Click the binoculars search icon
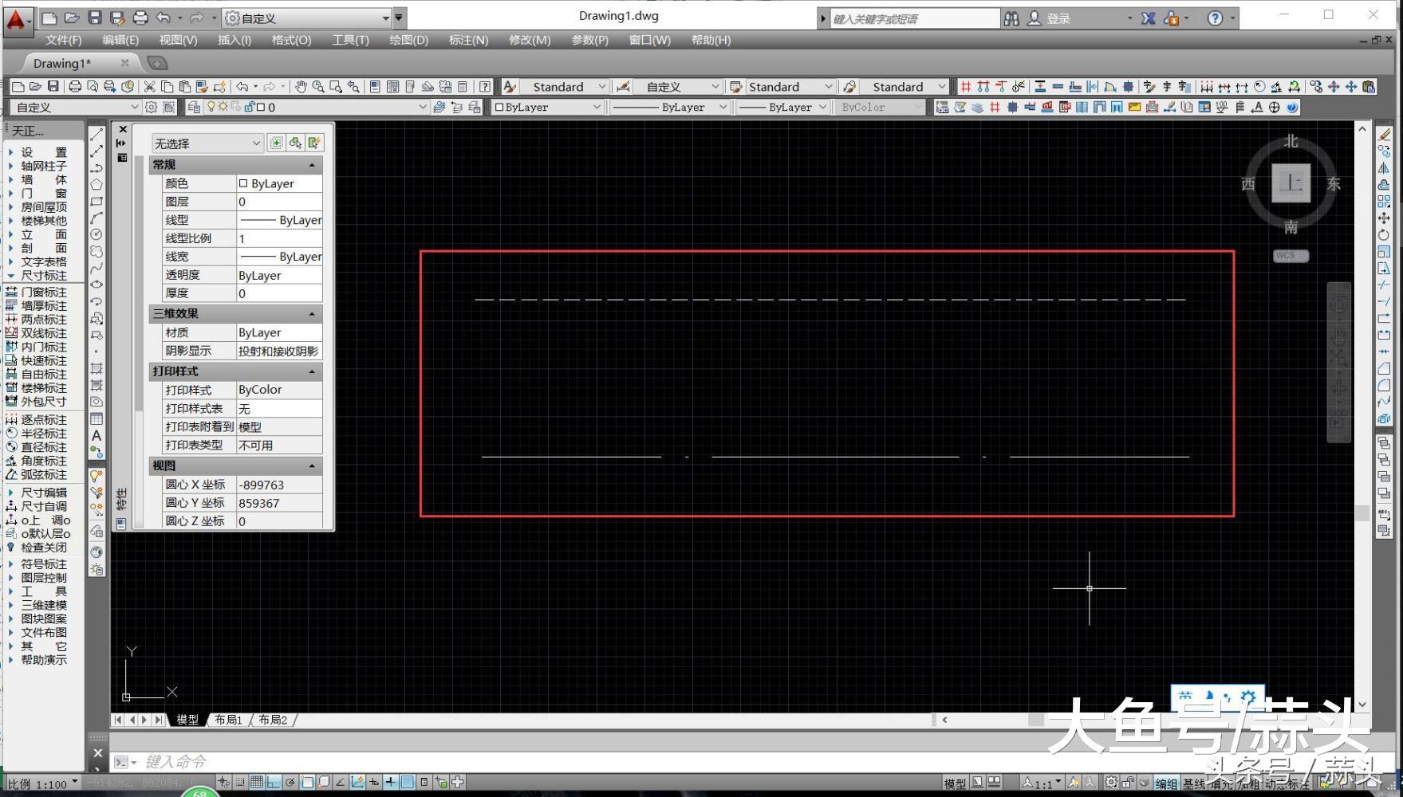 1011,18
